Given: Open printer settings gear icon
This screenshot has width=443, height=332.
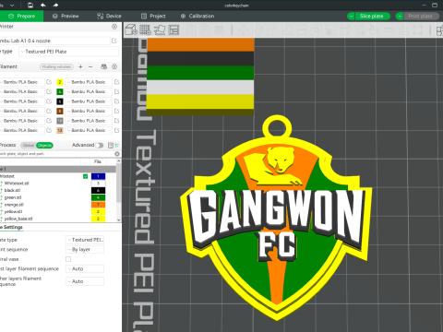Looking at the screenshot, I should click(114, 27).
